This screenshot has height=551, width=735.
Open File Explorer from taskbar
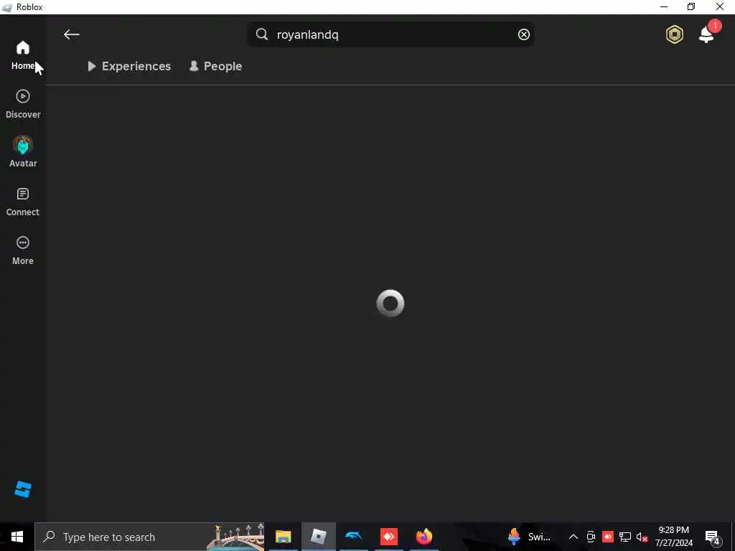[x=283, y=537]
